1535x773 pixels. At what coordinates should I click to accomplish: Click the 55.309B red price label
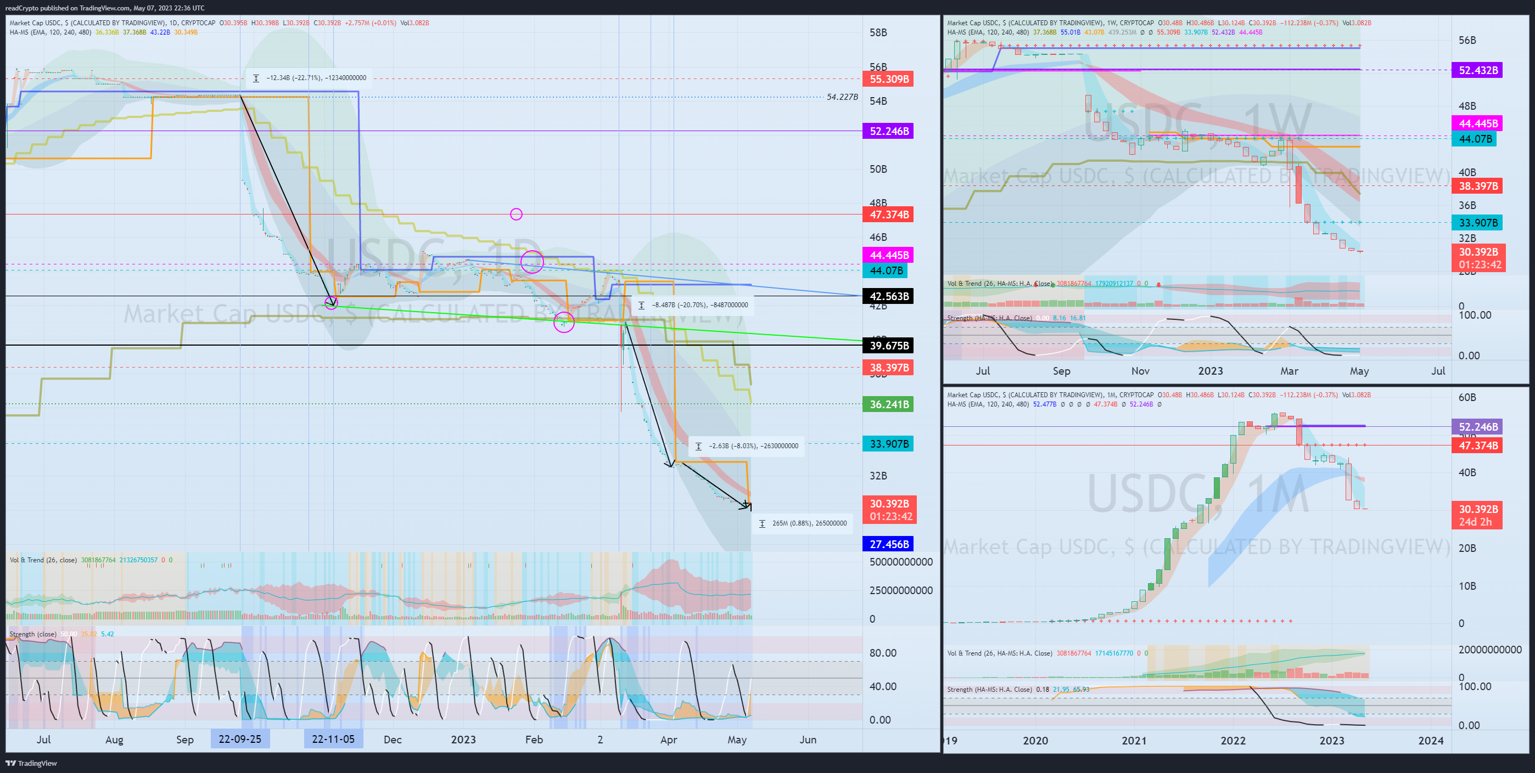click(888, 79)
